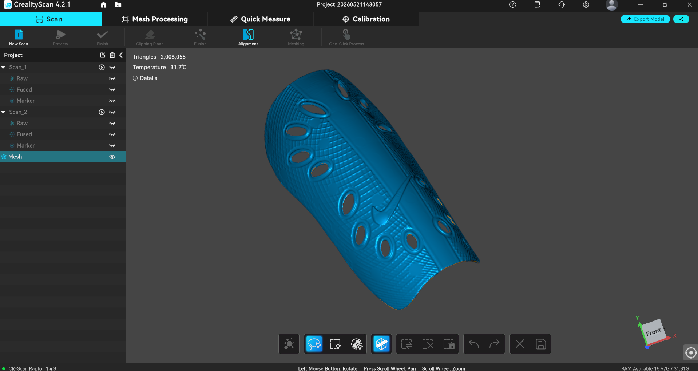698x371 pixels.
Task: Save edits with the floppy disk icon
Action: click(541, 344)
